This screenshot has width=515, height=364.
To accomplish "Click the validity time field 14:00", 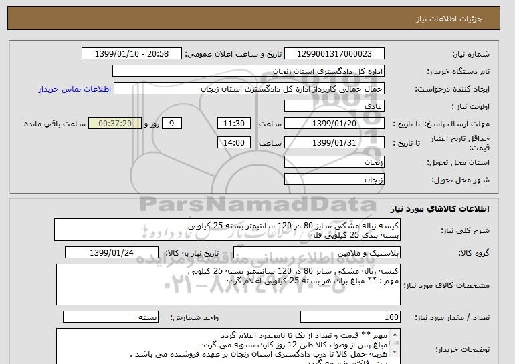I will (x=234, y=143).
